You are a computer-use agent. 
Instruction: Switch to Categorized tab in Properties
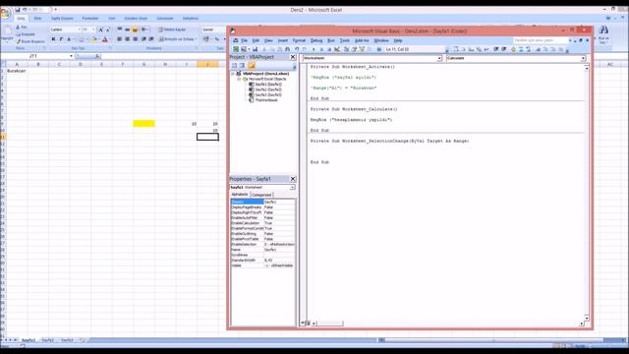(261, 195)
